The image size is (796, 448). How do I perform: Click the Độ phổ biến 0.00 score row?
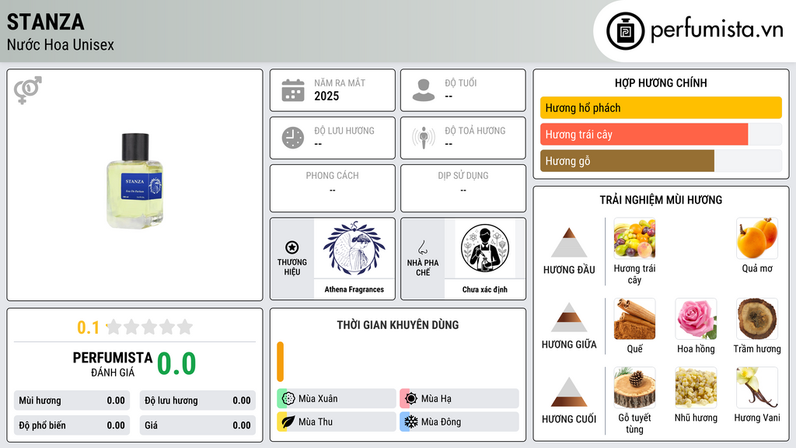tap(72, 425)
